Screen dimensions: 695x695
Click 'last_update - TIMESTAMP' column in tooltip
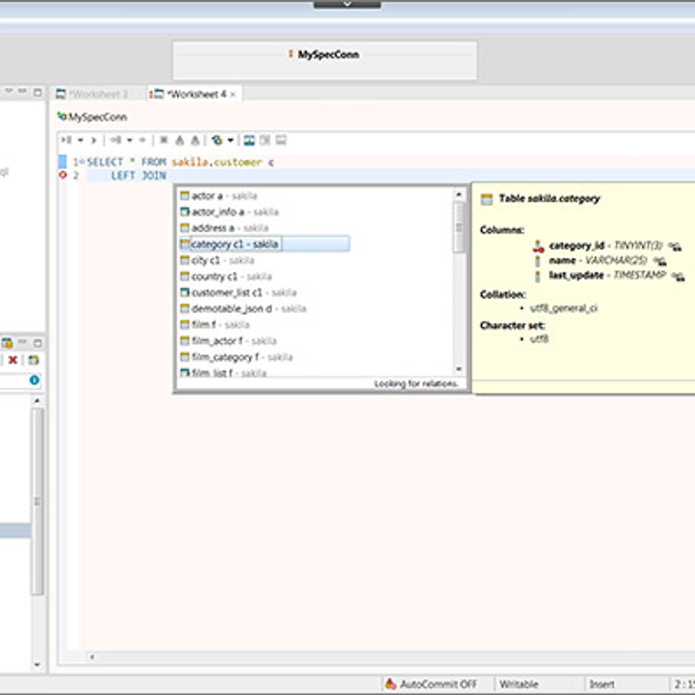[x=607, y=275]
